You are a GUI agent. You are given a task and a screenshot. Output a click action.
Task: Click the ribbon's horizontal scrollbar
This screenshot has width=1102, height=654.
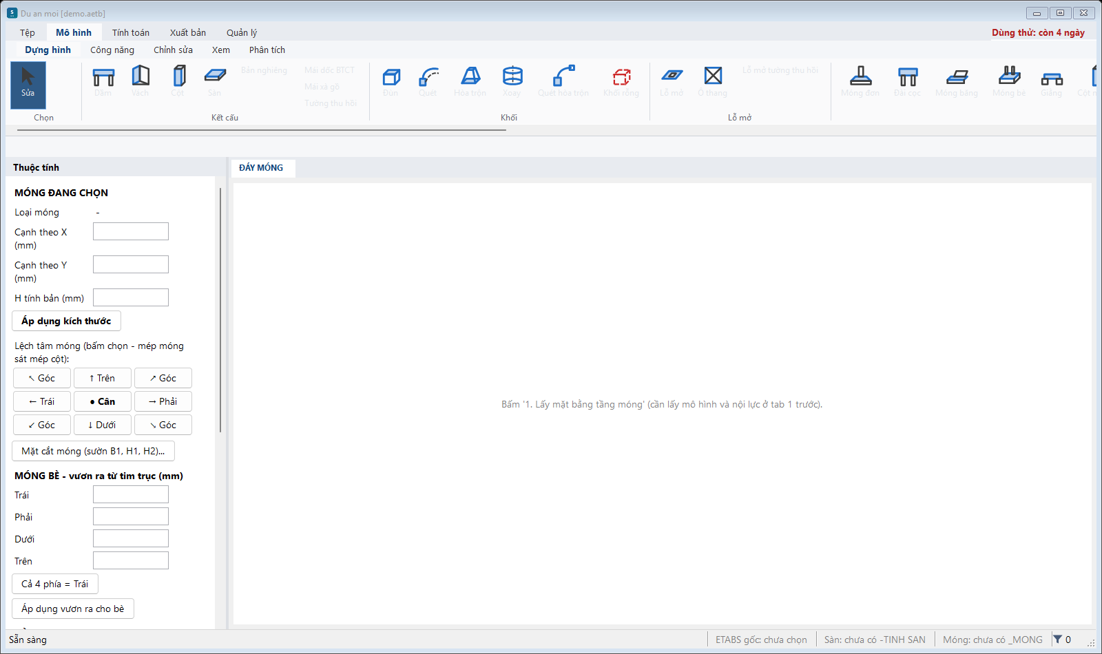(262, 129)
